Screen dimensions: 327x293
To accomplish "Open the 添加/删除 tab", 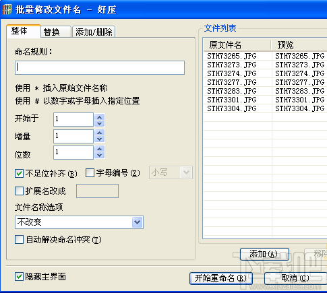I will tap(94, 32).
